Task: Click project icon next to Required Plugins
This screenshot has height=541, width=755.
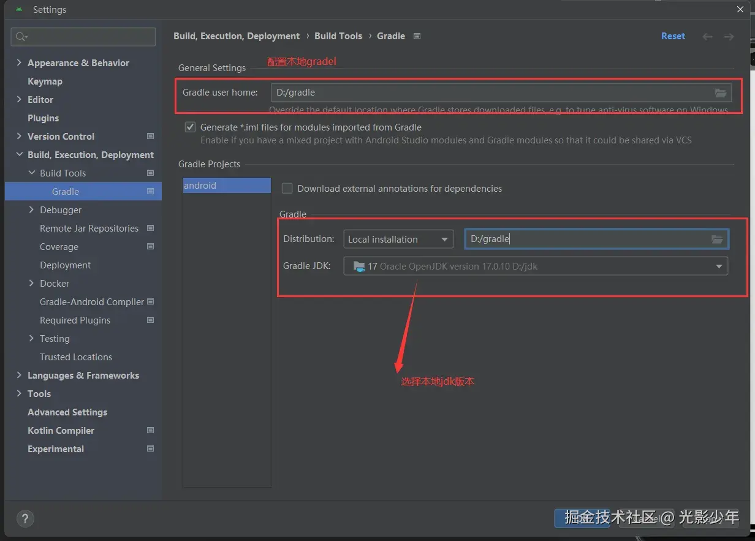Action: tap(151, 320)
